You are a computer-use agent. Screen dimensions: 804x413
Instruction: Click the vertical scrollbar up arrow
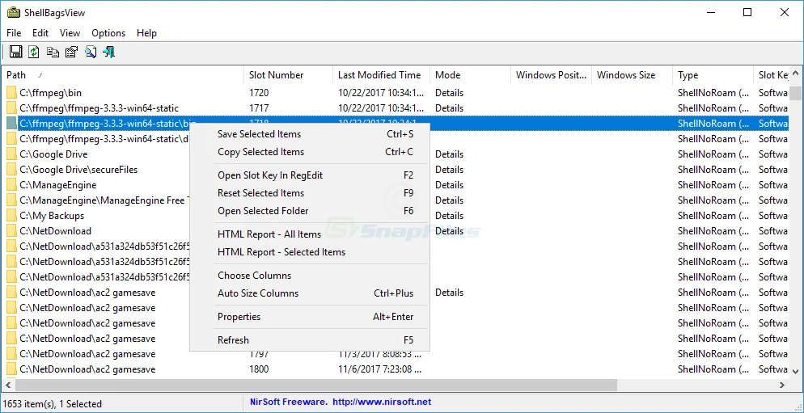click(795, 75)
